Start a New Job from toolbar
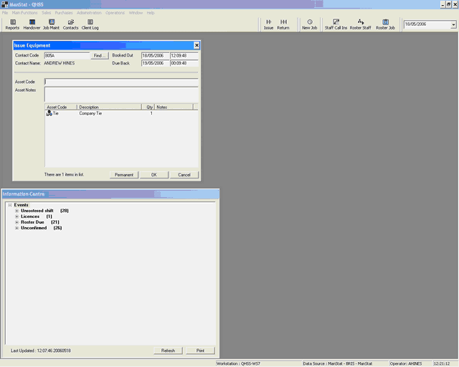The image size is (459, 367). point(310,24)
